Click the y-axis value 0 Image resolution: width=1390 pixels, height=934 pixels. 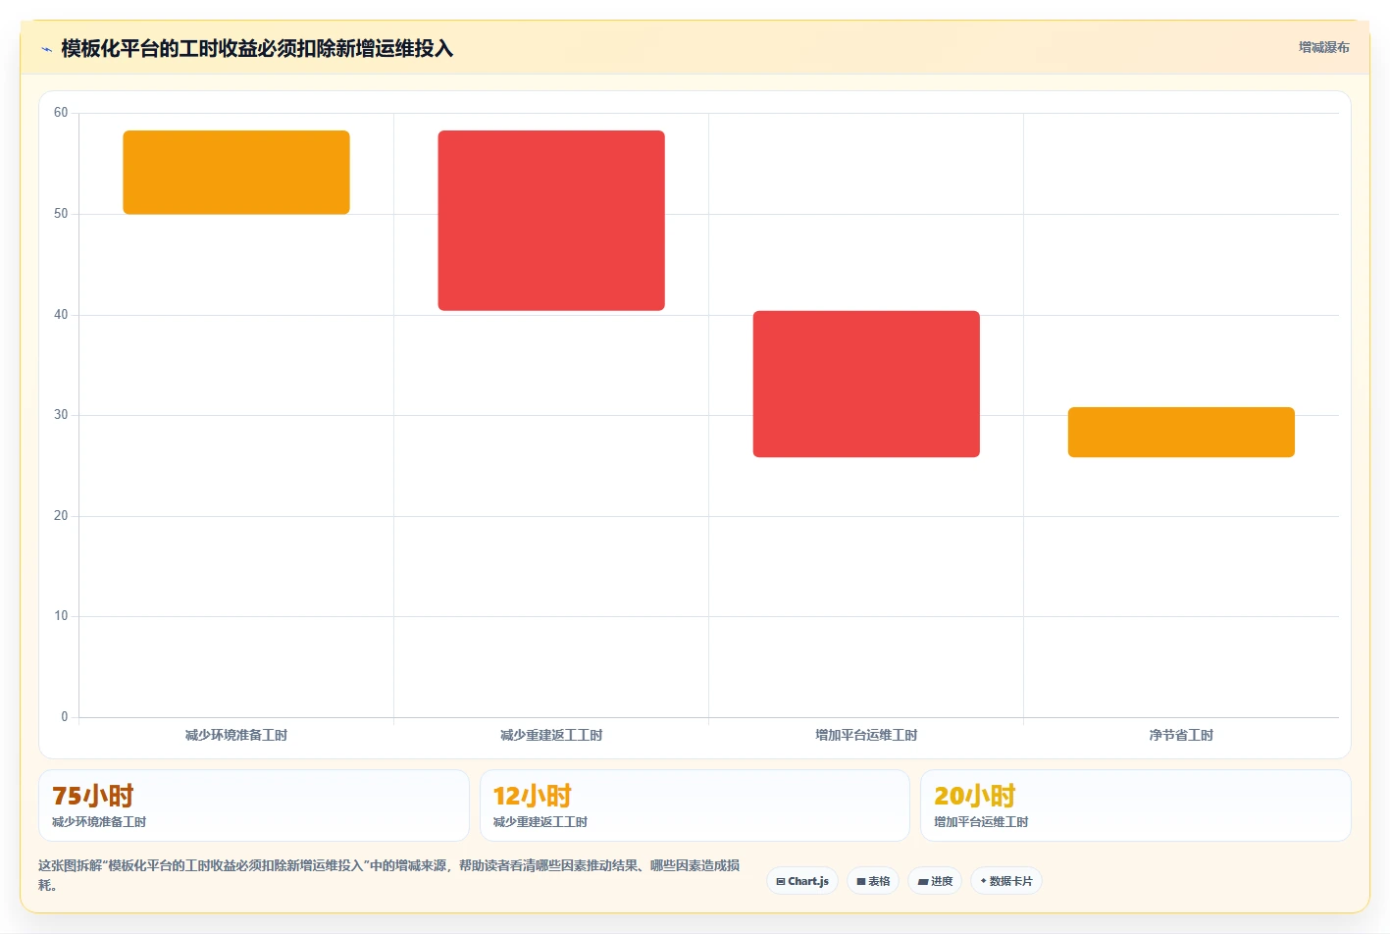click(65, 717)
